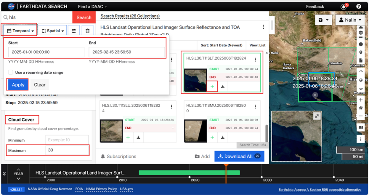This screenshot has width=369, height=195.
Task: Open the T11SMU granule thumbnail
Action: (196, 131)
